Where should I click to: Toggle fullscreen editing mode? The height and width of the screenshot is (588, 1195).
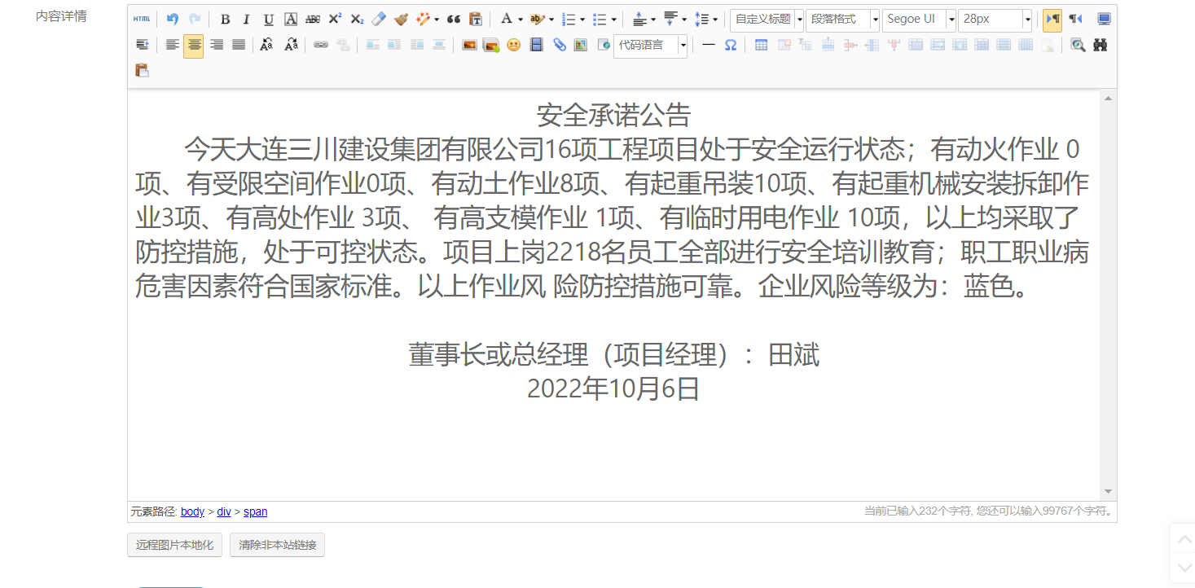point(1105,20)
